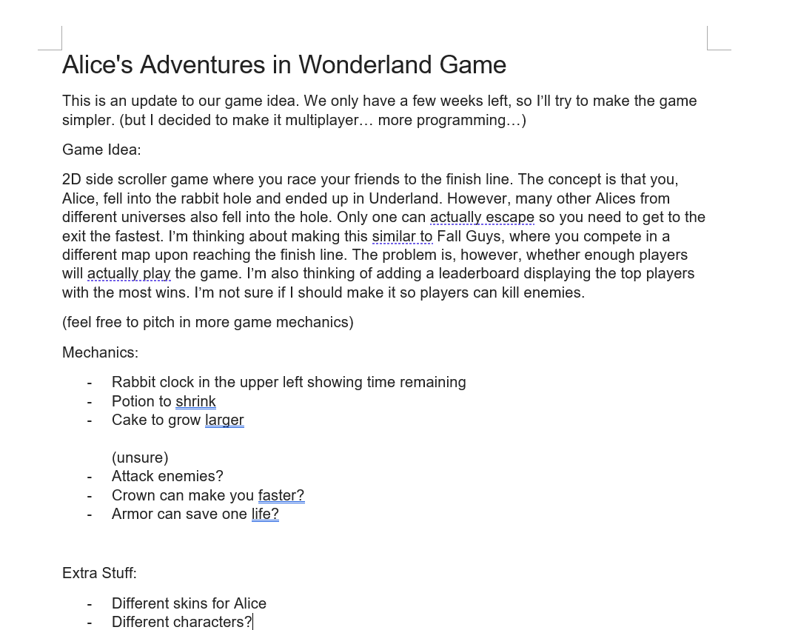The height and width of the screenshot is (630, 798).
Task: Click the "Alice's Adventures in Wonderland Game" title
Action: [284, 65]
